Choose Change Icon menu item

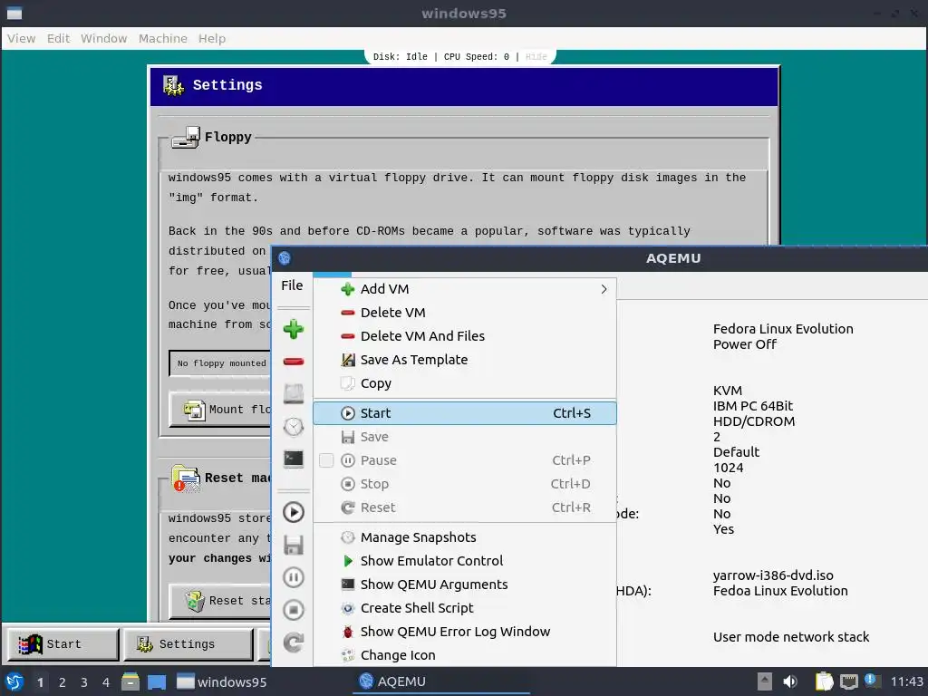465,655
